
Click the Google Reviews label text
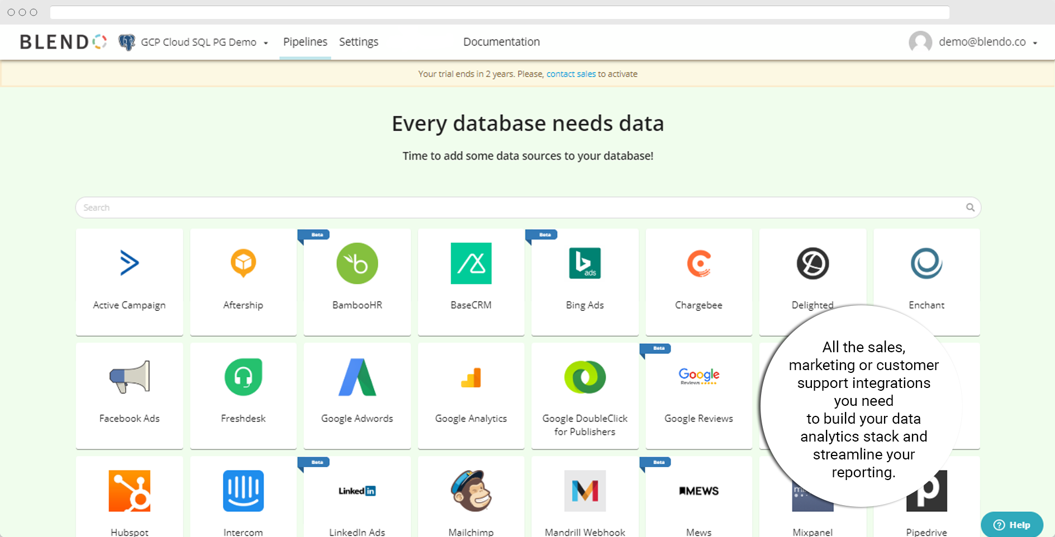point(698,419)
